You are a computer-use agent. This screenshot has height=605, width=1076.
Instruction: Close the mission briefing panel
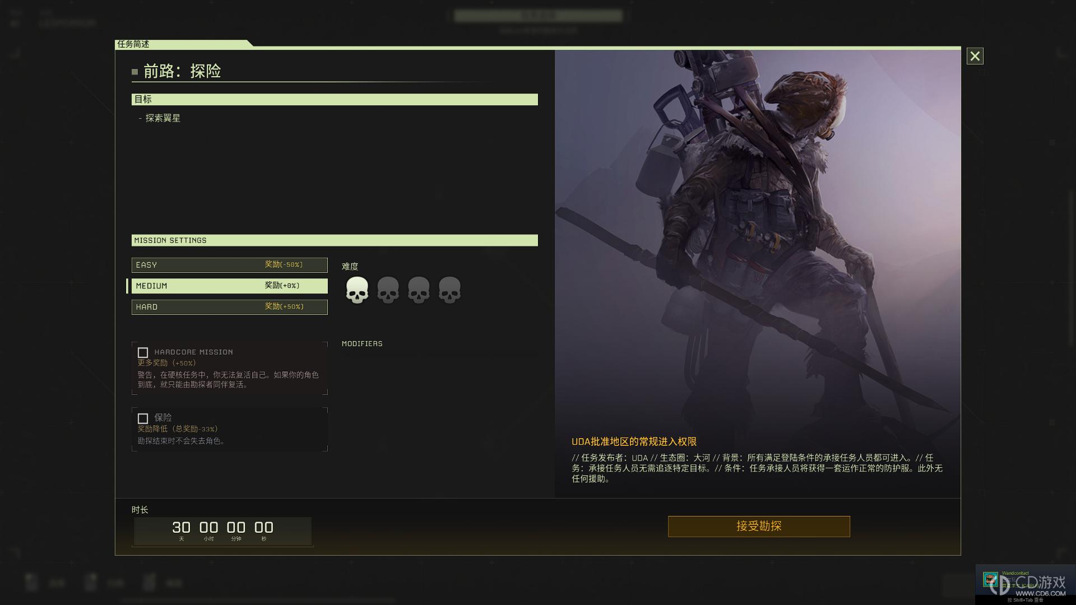tap(975, 56)
